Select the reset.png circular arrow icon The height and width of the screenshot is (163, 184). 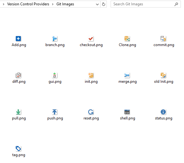pyautogui.click(x=91, y=112)
